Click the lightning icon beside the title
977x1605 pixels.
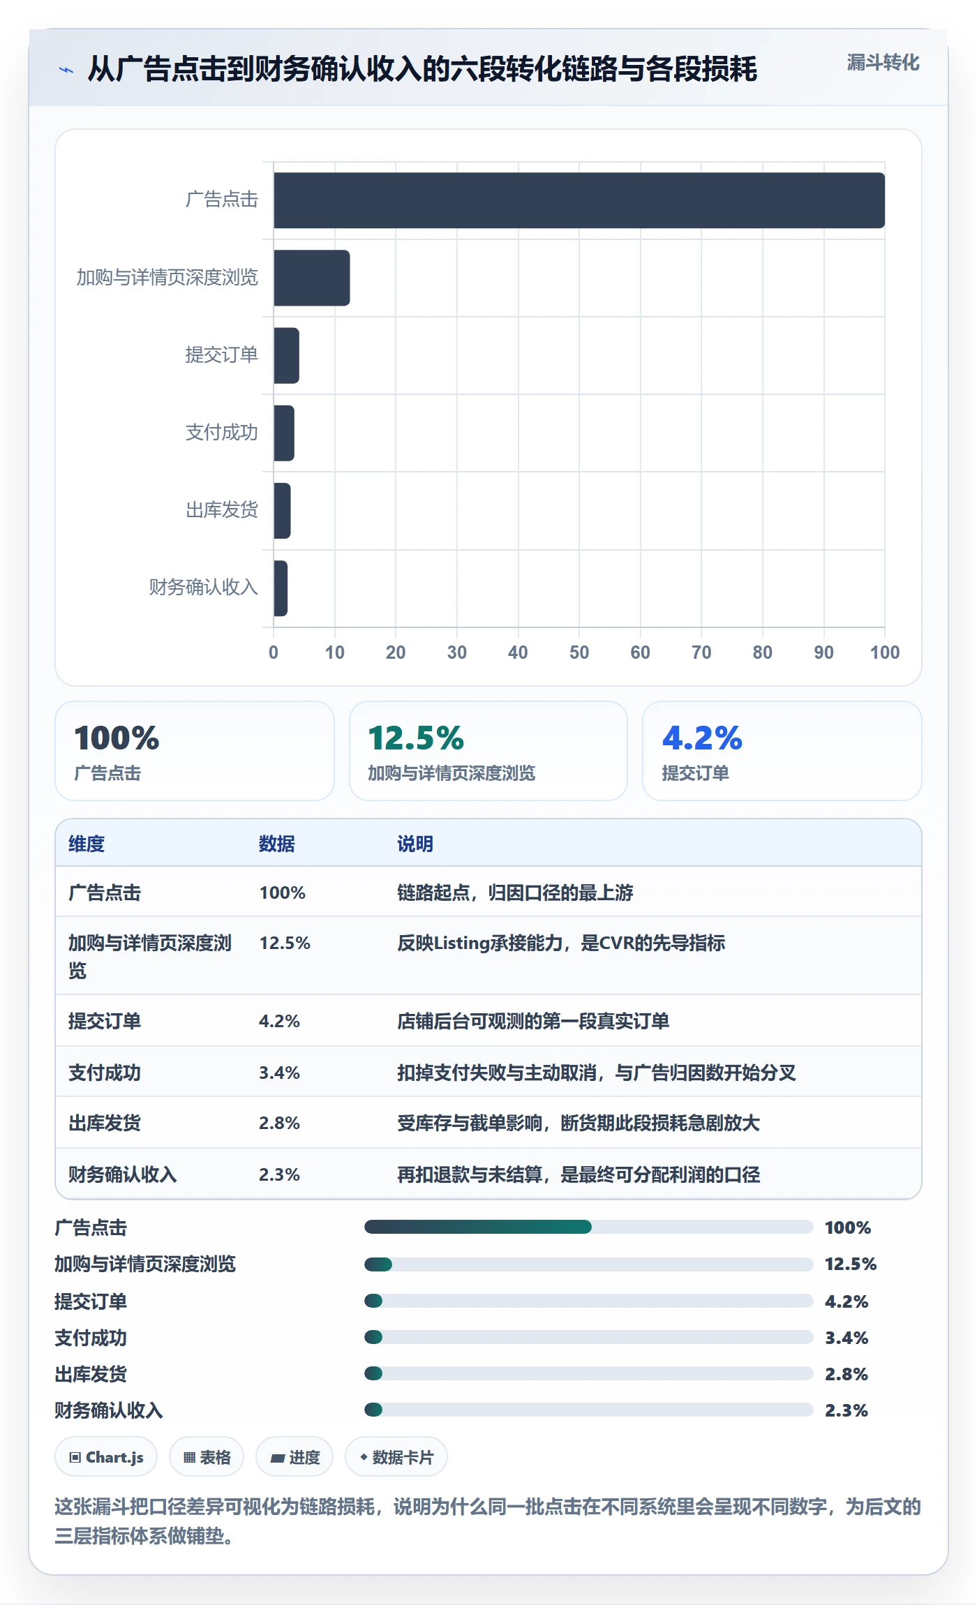66,70
